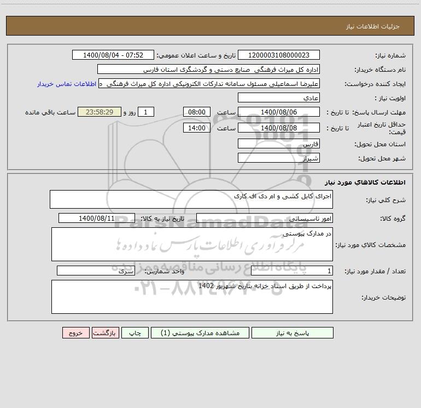Click the goods group field امور تاسیساتی
The image size is (421, 408).
265,218
